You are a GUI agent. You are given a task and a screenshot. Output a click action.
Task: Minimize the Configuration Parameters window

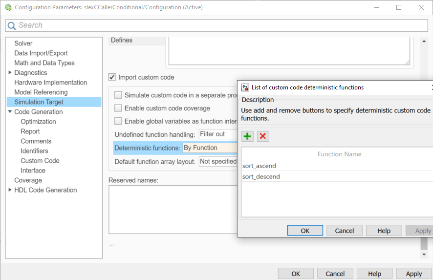(377, 7)
